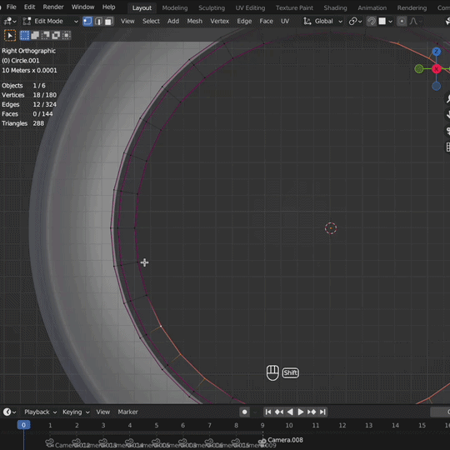The height and width of the screenshot is (450, 450).
Task: Toggle snapping magnet icon
Action: (372, 21)
